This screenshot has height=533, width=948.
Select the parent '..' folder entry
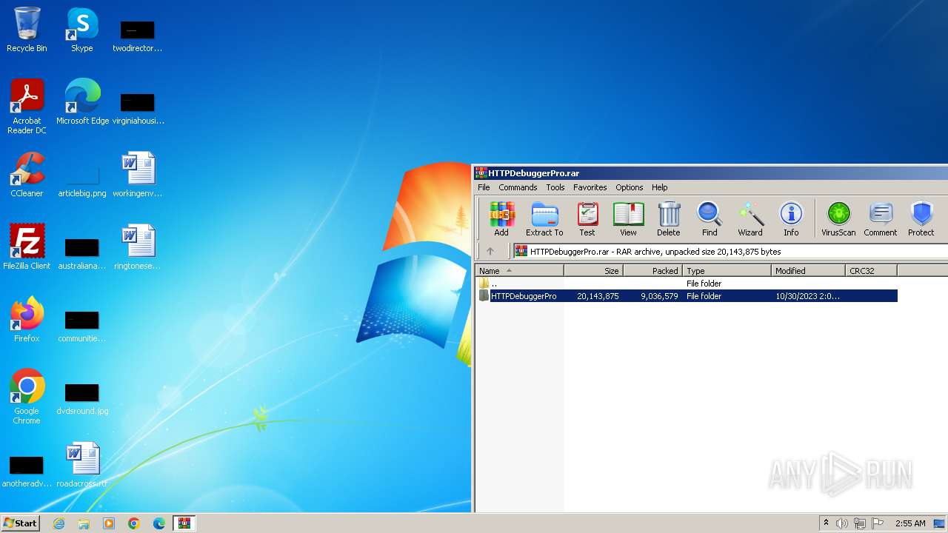(x=687, y=284)
